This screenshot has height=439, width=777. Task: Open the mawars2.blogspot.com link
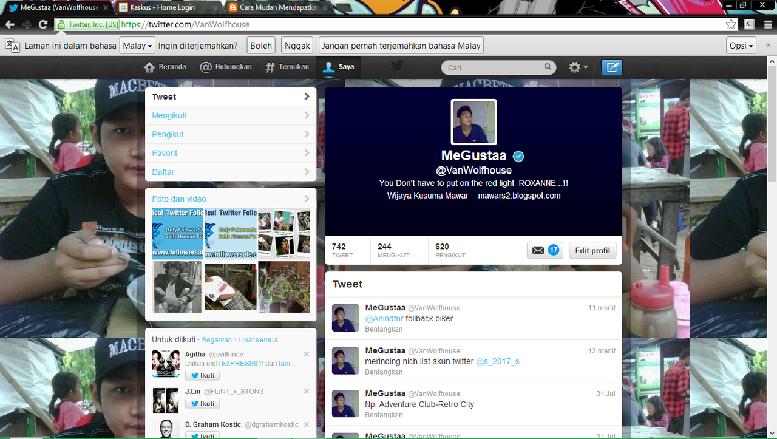(519, 196)
